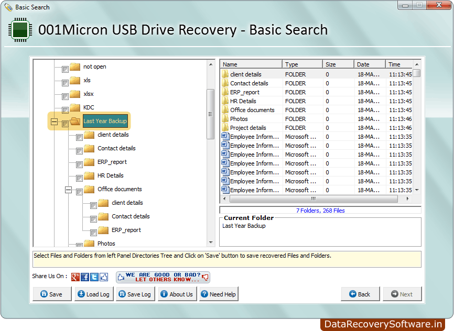454x331 pixels.
Task: Check the 'not open' folder checkbox
Action: (x=65, y=70)
